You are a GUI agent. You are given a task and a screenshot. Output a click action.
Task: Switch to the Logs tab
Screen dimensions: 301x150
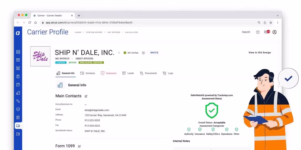click(168, 73)
